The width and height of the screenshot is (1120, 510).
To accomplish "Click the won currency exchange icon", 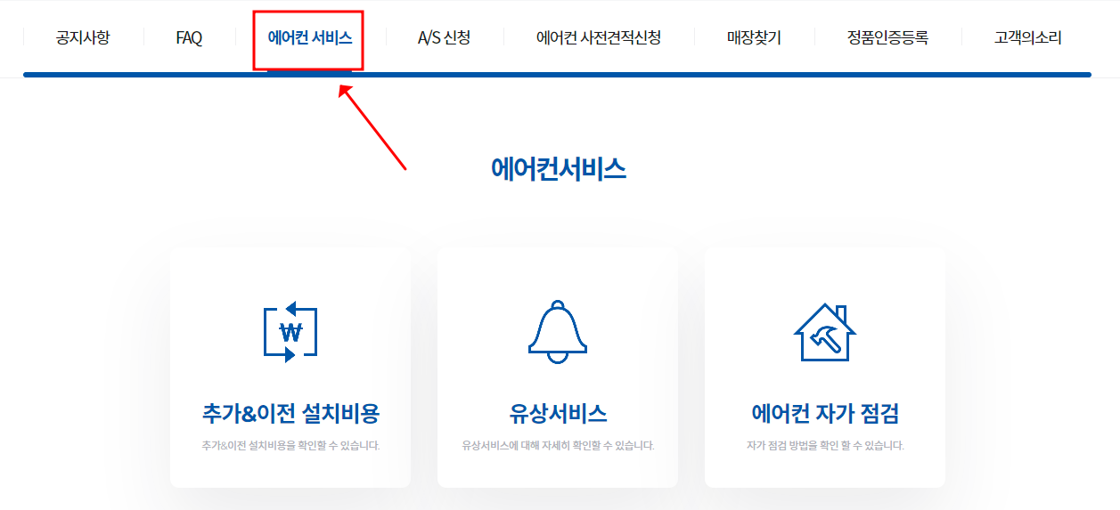I will (290, 332).
